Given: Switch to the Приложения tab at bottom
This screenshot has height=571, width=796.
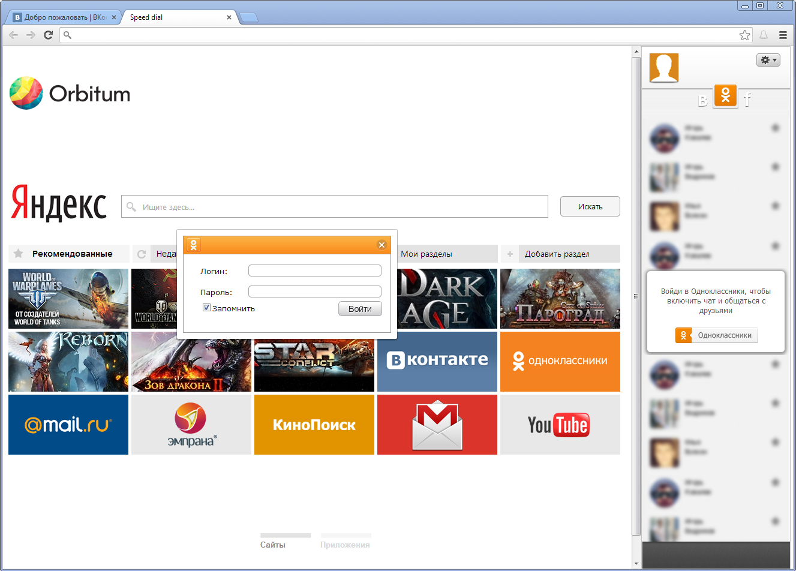Looking at the screenshot, I should click(346, 542).
